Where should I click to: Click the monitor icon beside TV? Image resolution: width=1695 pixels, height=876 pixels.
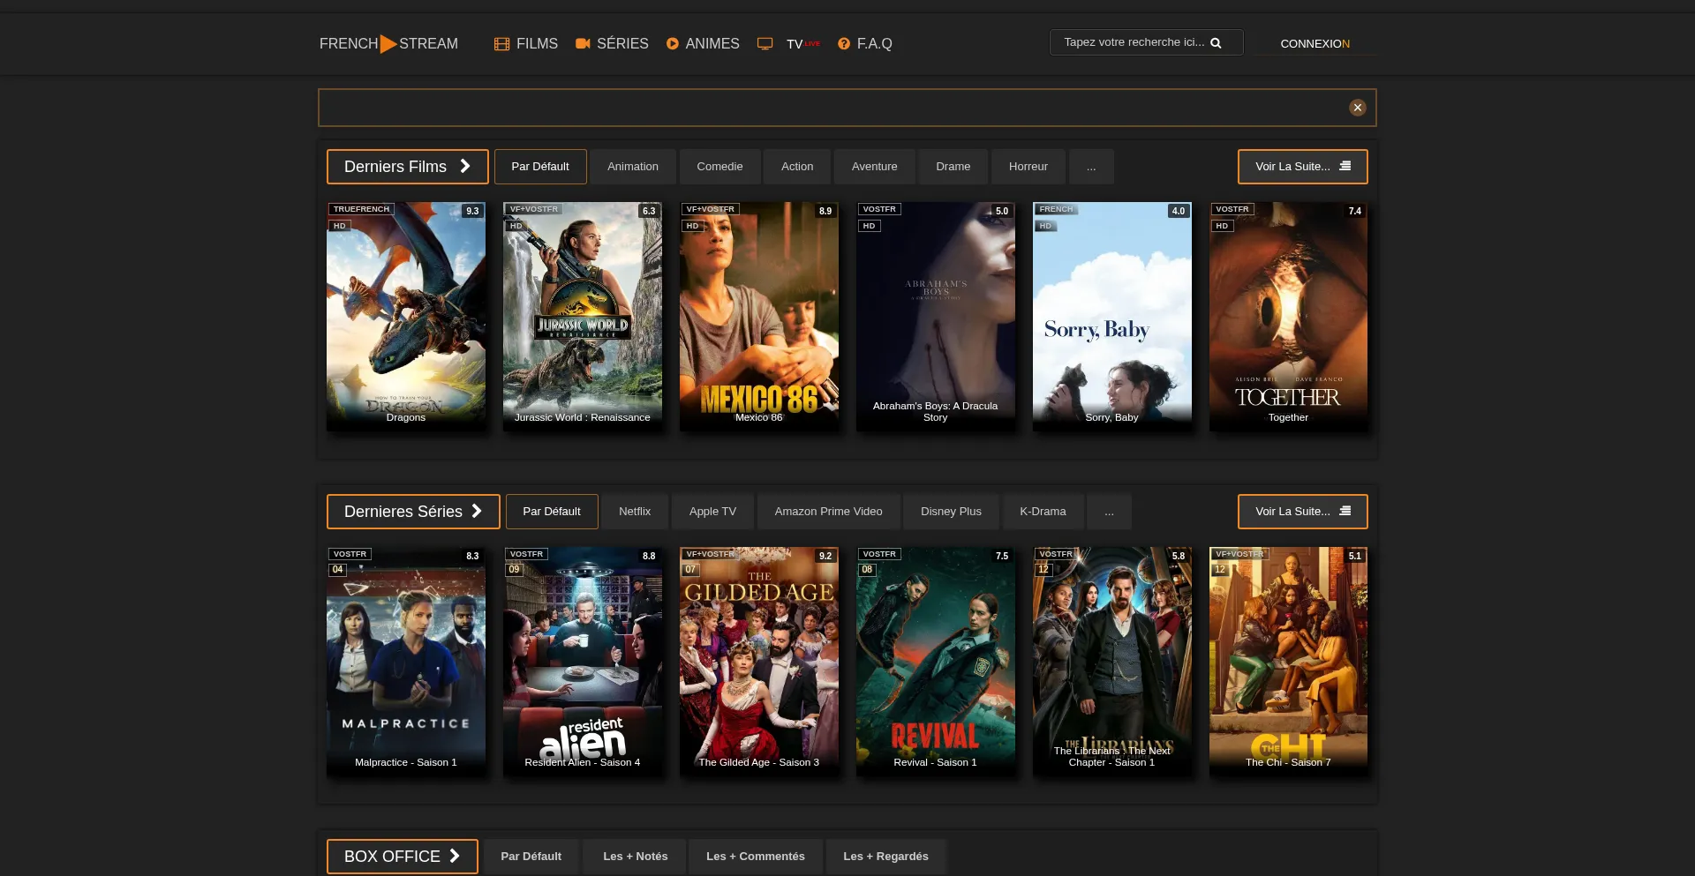tap(765, 43)
